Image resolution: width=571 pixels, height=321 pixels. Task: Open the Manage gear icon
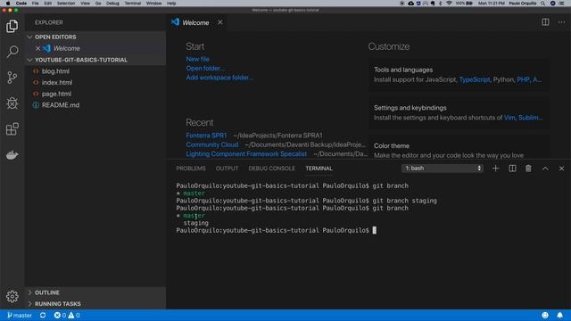point(12,296)
